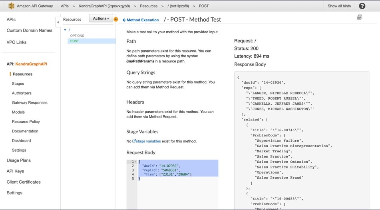Screen dimensions: 380x210
Task: Open API Settings under KendraGraphAPI
Action: [19, 150]
